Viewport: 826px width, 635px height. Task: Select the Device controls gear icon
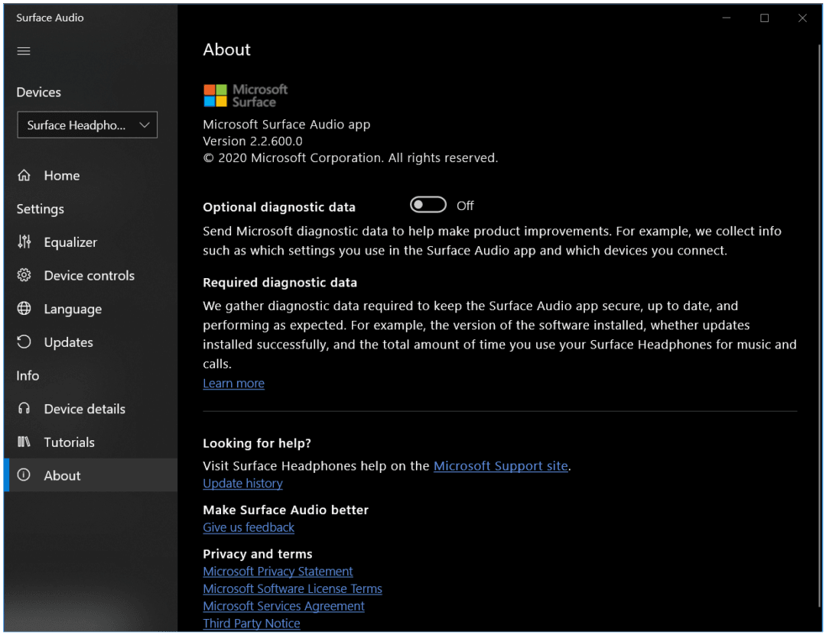click(x=24, y=275)
